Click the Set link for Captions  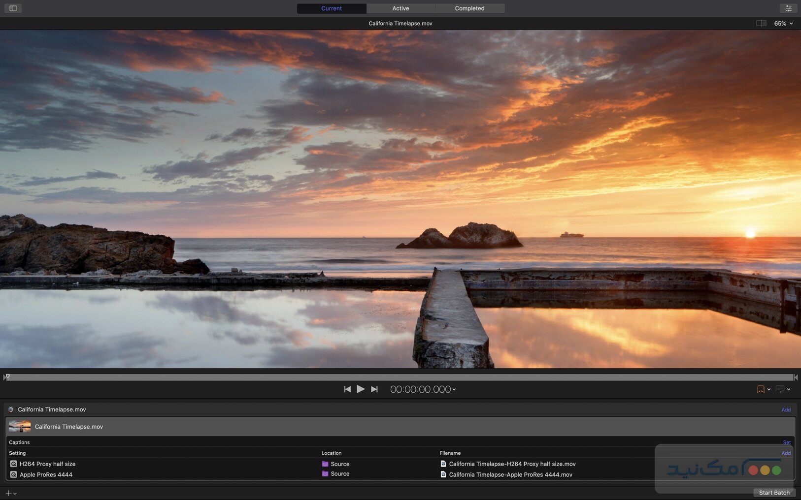[x=787, y=442]
